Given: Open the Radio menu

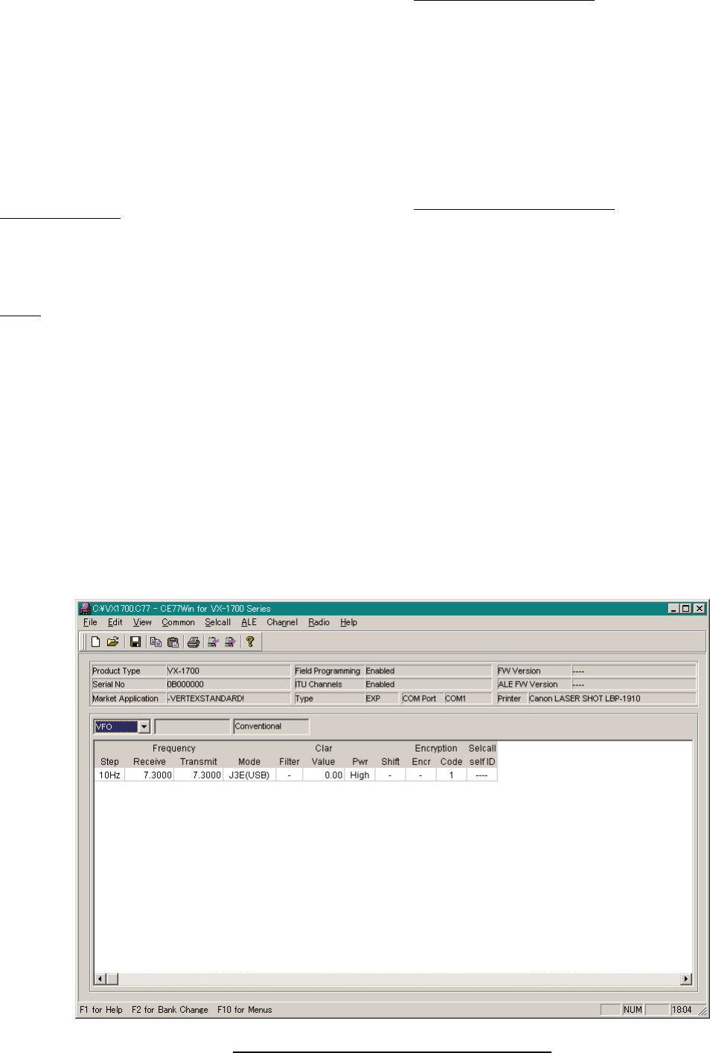Looking at the screenshot, I should coord(319,622).
